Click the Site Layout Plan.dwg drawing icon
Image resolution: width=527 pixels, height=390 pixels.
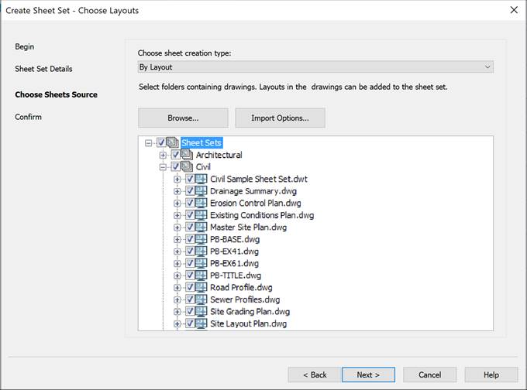tap(201, 323)
